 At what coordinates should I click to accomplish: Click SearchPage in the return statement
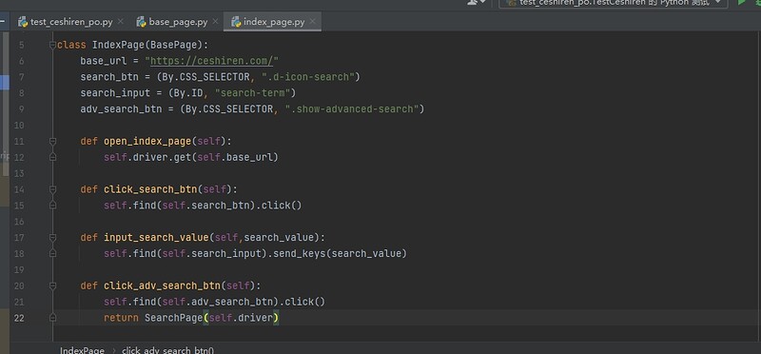click(x=174, y=318)
